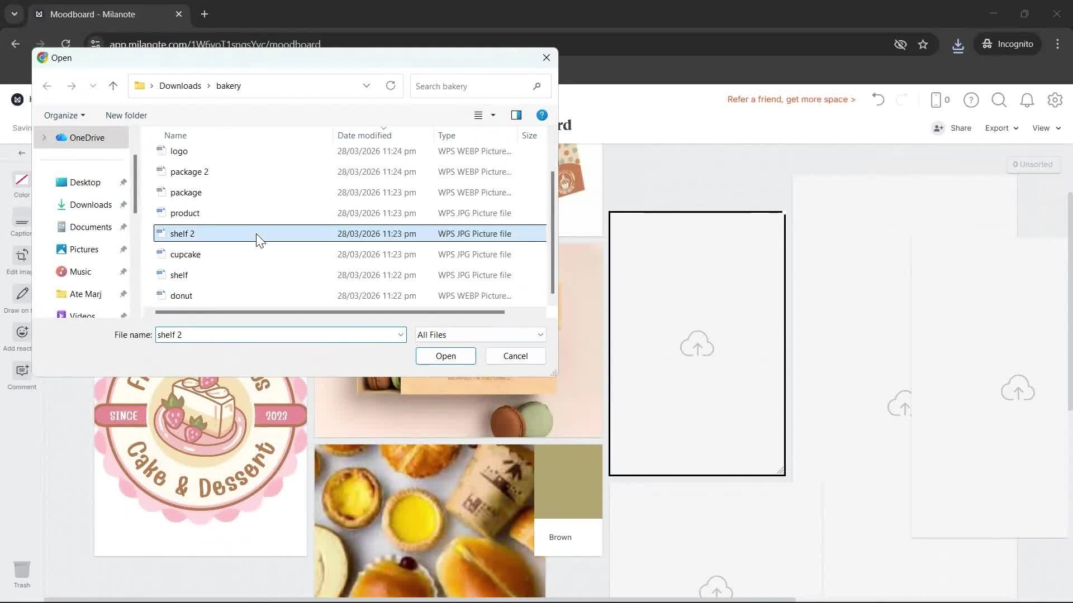
Task: Open the Milanote search icon
Action: 999,100
